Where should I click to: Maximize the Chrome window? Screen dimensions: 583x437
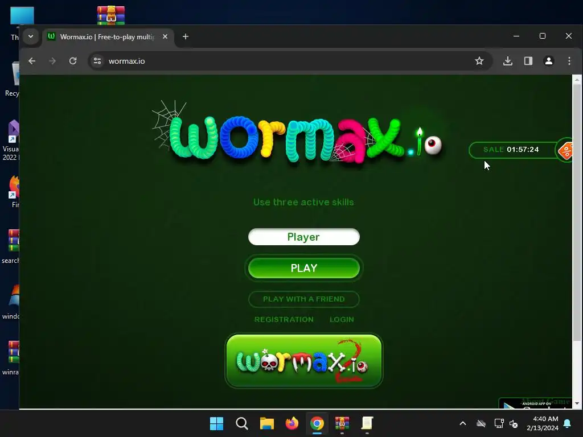tap(543, 36)
